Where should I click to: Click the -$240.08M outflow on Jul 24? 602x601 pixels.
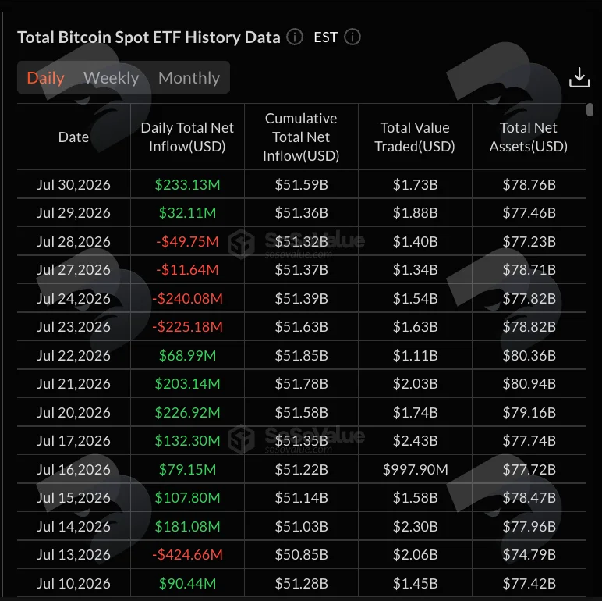pyautogui.click(x=187, y=299)
